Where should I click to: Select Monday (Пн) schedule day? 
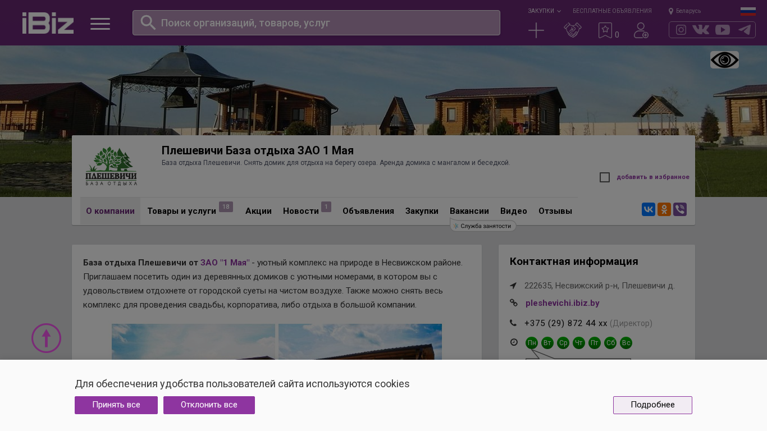[532, 343]
